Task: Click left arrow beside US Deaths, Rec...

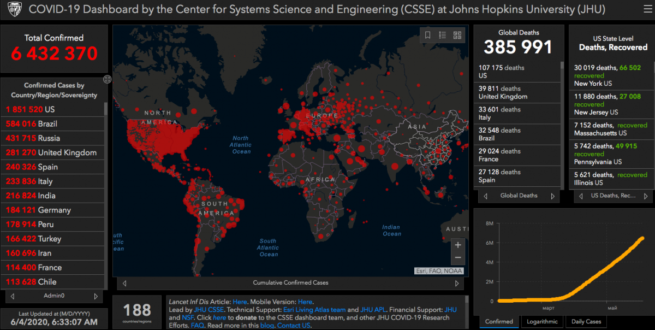Action: tap(581, 196)
